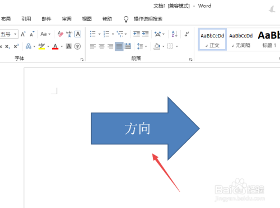This screenshot has height=208, width=280.
Task: Apply bullet list
Action: pos(93,34)
